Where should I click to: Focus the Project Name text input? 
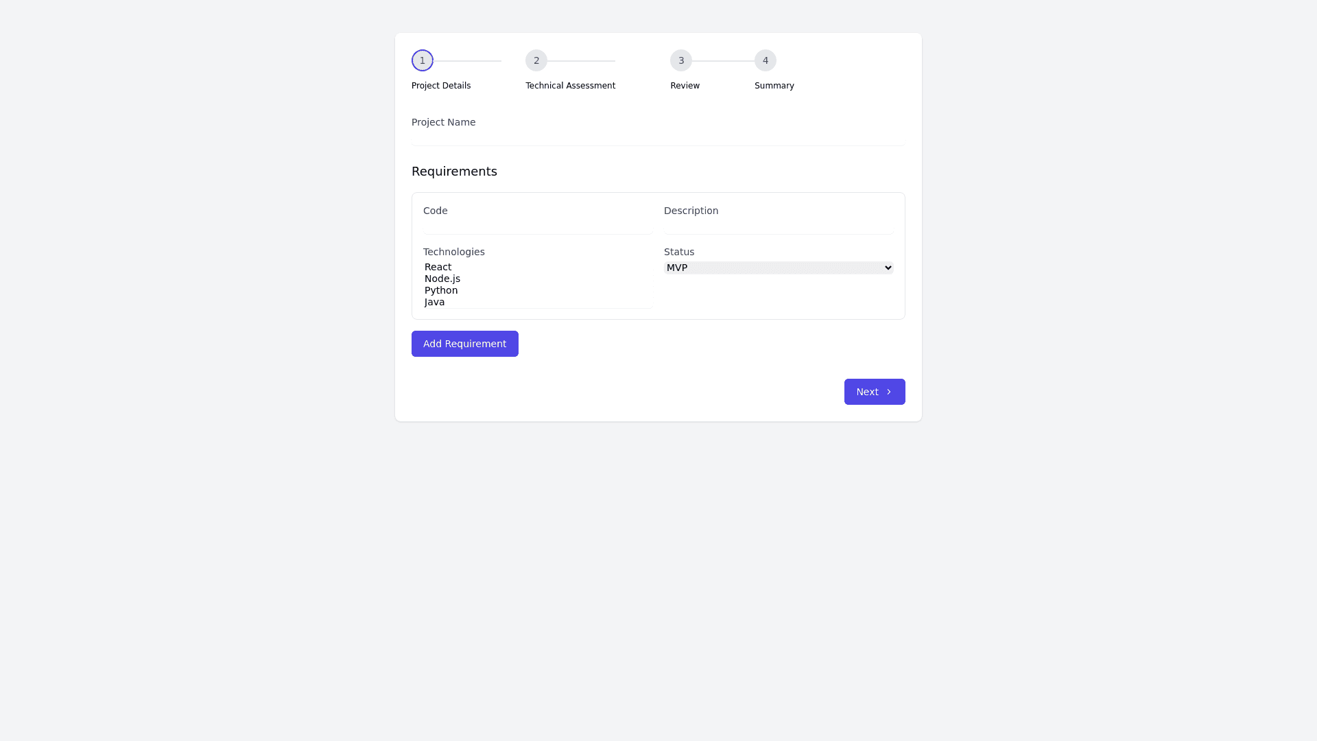click(x=658, y=139)
